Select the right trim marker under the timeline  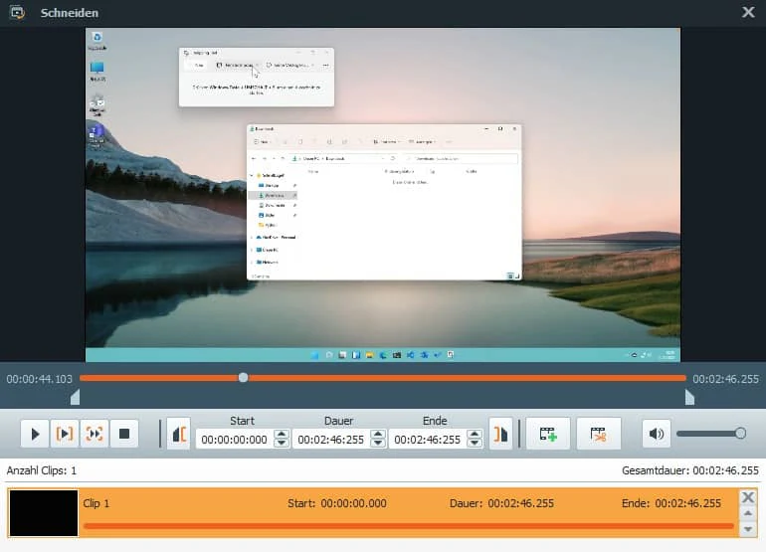689,397
